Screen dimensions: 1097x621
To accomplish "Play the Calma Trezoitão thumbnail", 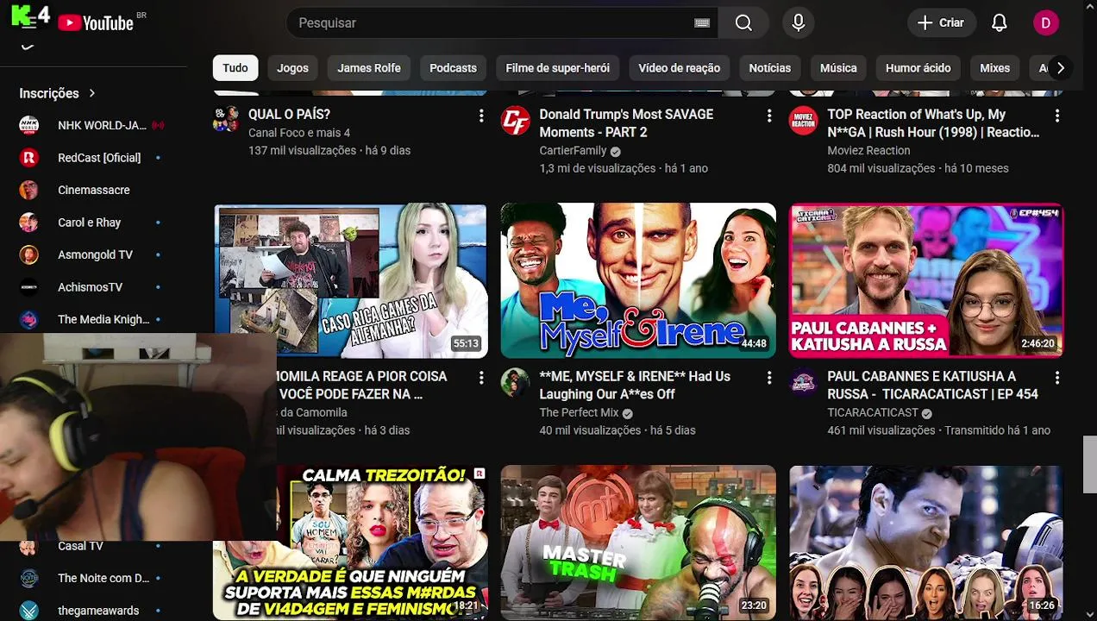I will pos(382,543).
